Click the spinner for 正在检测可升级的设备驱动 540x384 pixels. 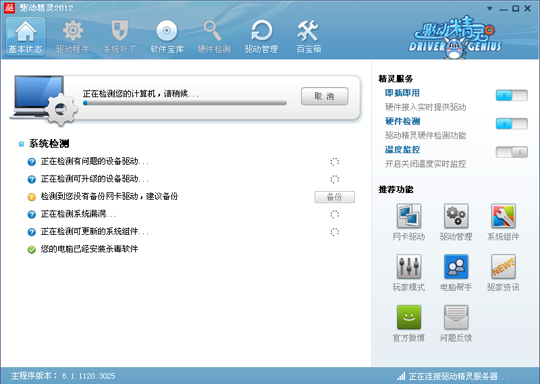pyautogui.click(x=335, y=180)
